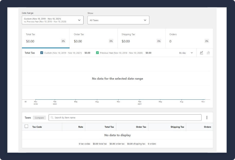Expand the All Taxes dropdown
This screenshot has width=235, height=160.
[x=118, y=20]
